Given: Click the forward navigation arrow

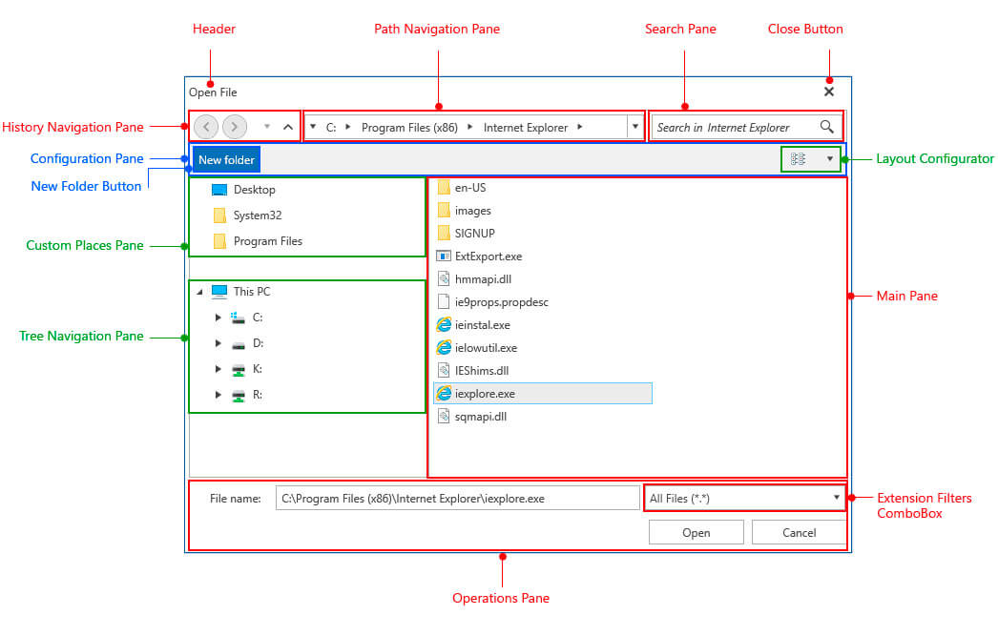Looking at the screenshot, I should pyautogui.click(x=235, y=126).
